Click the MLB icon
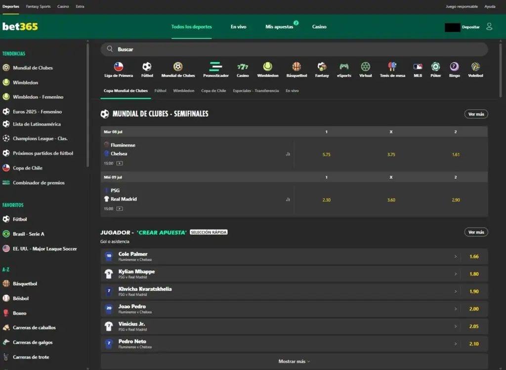Screen dimensions: 506x370 pos(418,67)
